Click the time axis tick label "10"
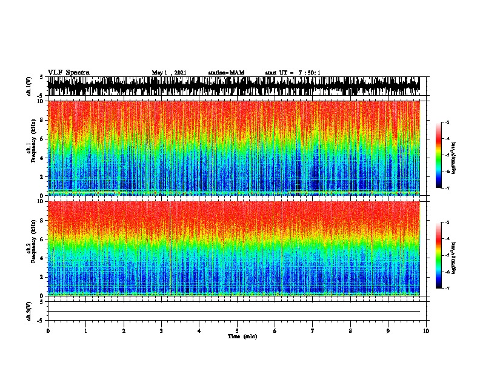 tap(426, 331)
